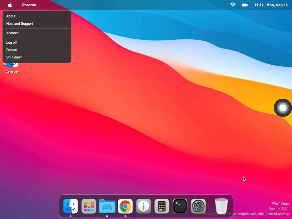Image resolution: width=292 pixels, height=219 pixels.
Task: Select the Computer desktop icon
Action: tap(12, 68)
